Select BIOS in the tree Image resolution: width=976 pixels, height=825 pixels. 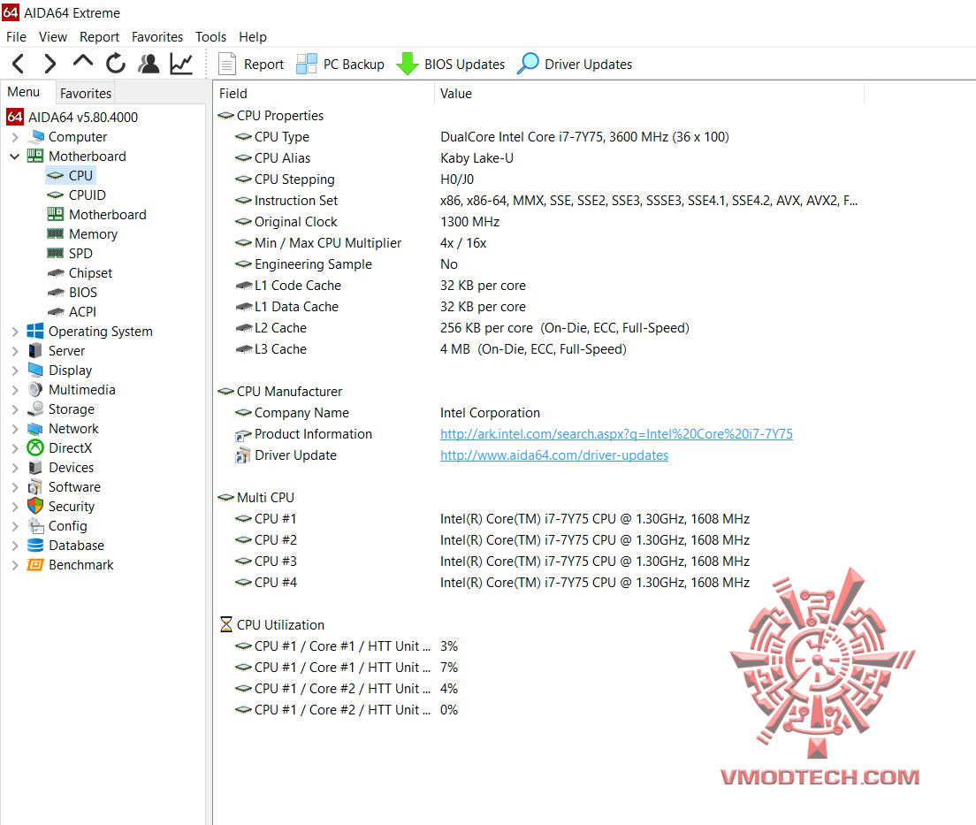tap(83, 292)
